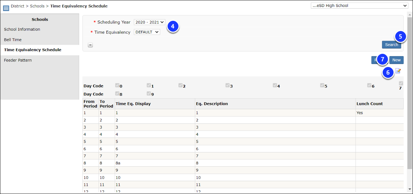Open the hamburger navigation menu icon
The height and width of the screenshot is (194, 413).
pyautogui.click(x=6, y=8)
